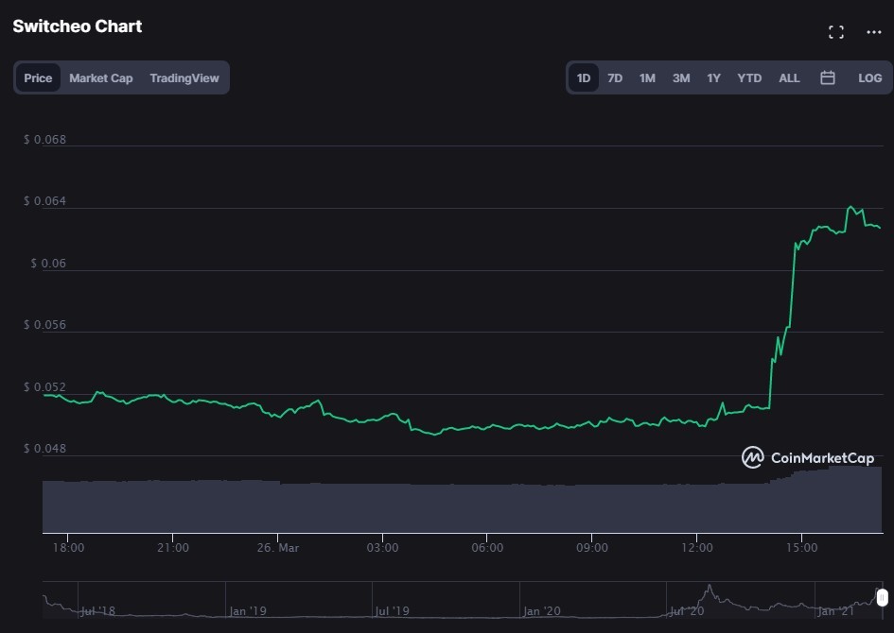This screenshot has width=894, height=633.
Task: Select the 1D time range
Action: tap(584, 78)
